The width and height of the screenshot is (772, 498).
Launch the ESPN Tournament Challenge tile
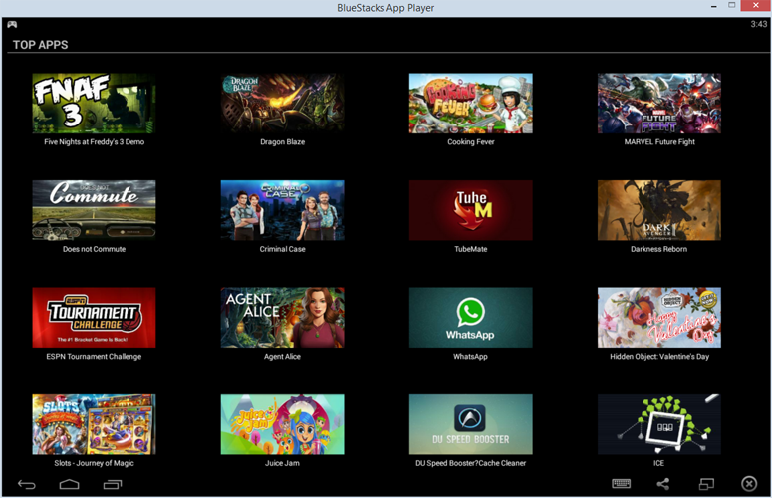pos(94,318)
